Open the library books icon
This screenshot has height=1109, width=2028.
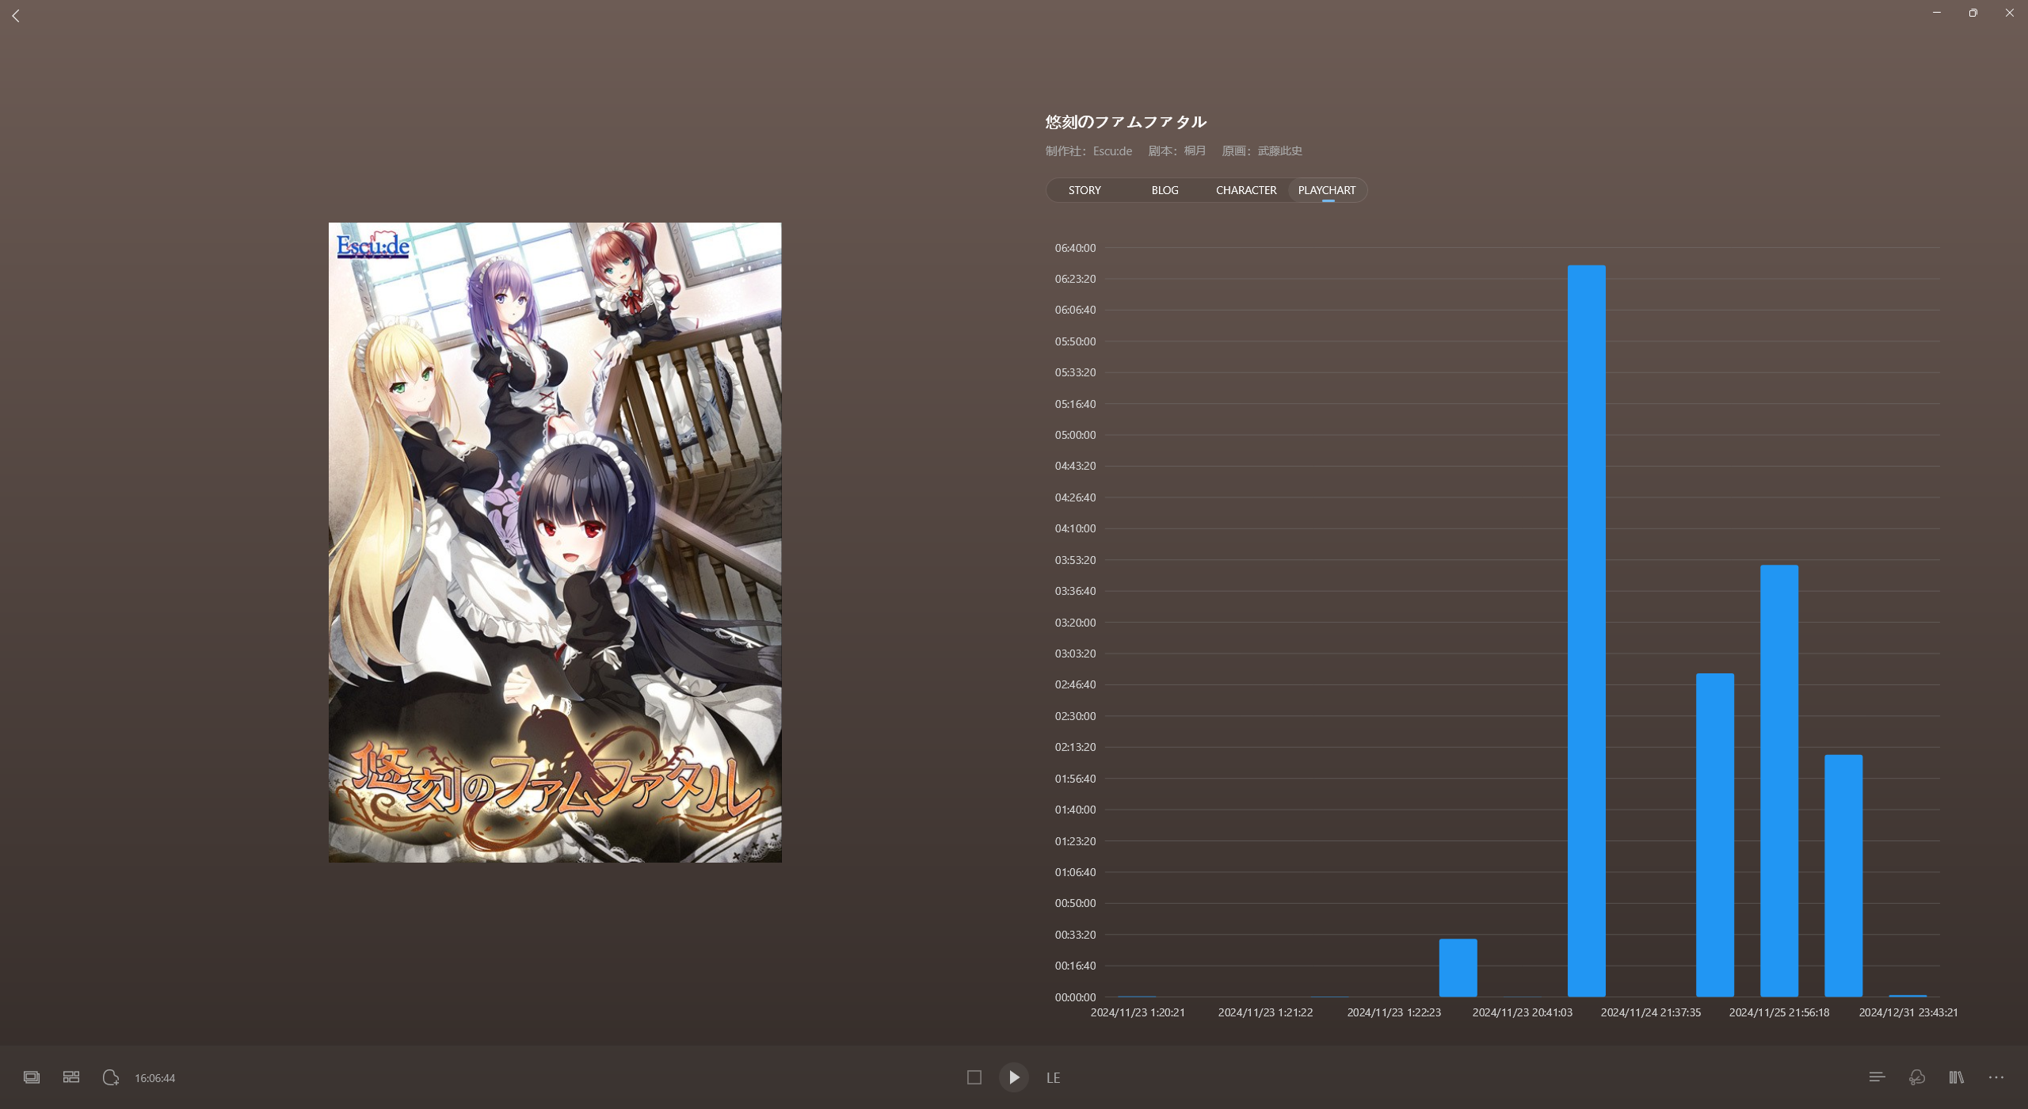pyautogui.click(x=1956, y=1077)
